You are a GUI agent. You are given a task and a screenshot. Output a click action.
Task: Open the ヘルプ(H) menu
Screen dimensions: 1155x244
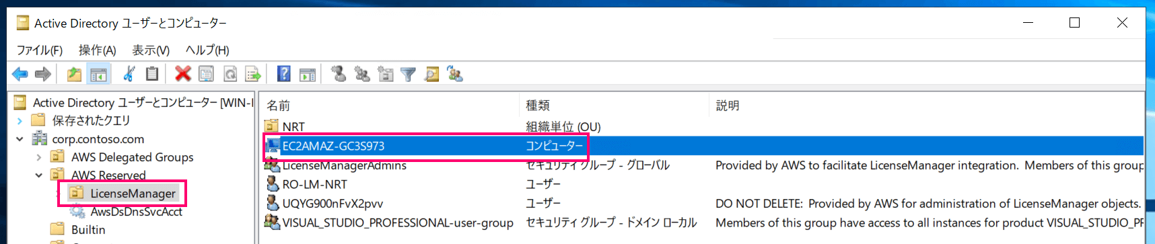click(x=207, y=50)
